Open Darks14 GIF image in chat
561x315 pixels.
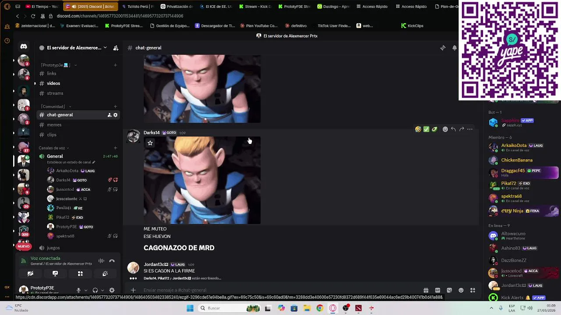[202, 180]
